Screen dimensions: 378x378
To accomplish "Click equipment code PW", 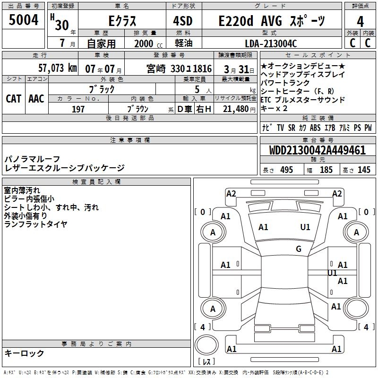I will pyautogui.click(x=368, y=128).
